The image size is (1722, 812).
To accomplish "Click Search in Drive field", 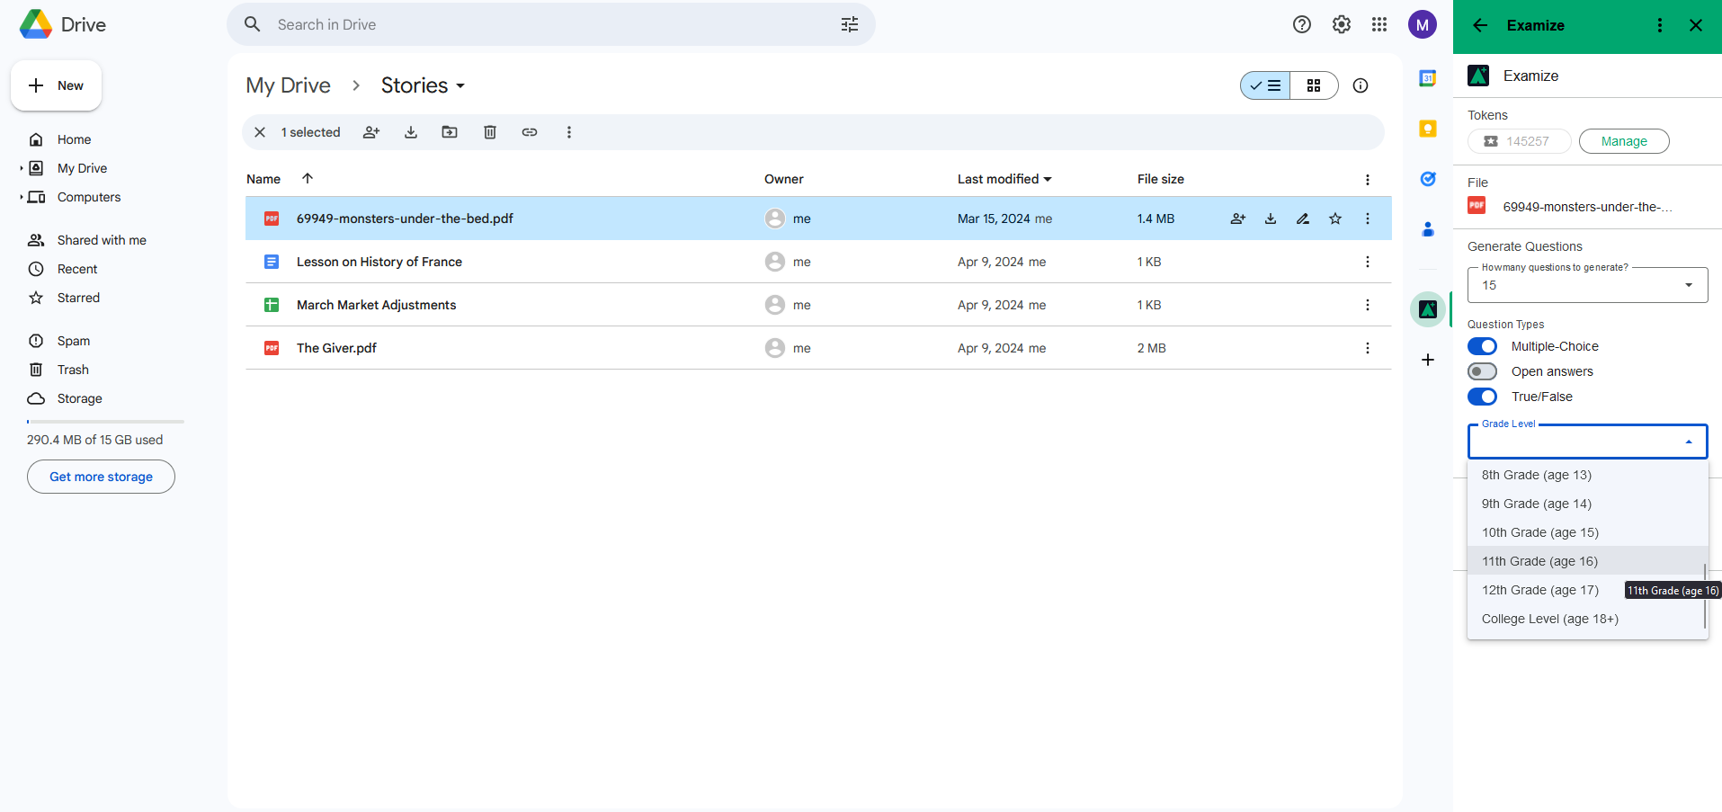I will click(551, 24).
